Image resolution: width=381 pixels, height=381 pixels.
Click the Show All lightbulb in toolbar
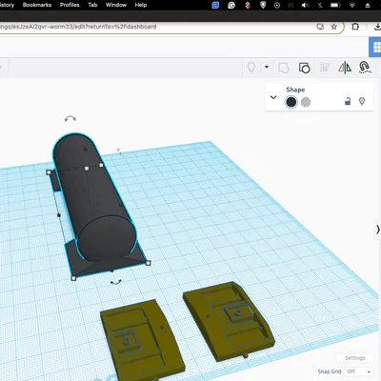coord(251,68)
